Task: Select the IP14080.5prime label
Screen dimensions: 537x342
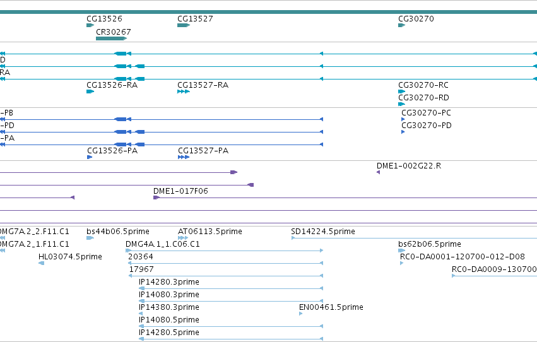Action: pos(169,320)
